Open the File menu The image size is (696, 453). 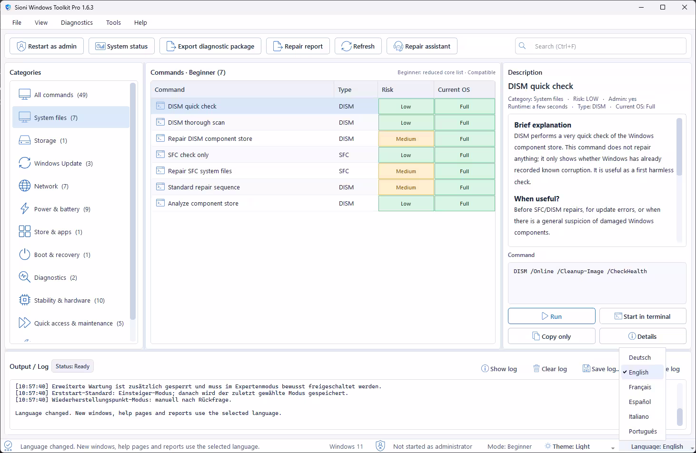(x=17, y=22)
